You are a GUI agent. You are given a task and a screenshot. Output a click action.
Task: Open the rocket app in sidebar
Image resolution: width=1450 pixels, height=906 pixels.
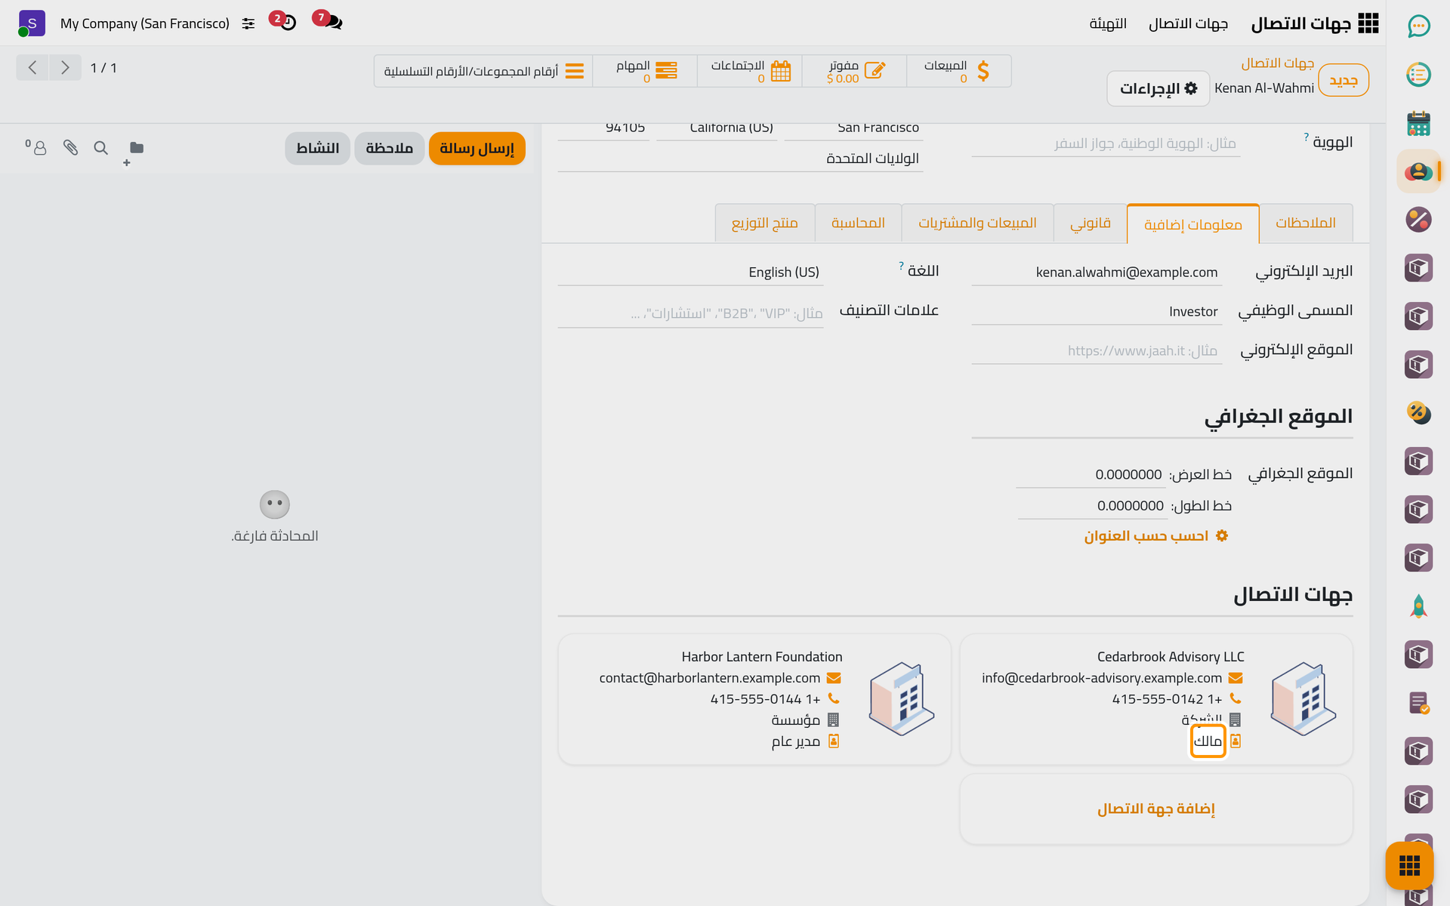tap(1418, 606)
